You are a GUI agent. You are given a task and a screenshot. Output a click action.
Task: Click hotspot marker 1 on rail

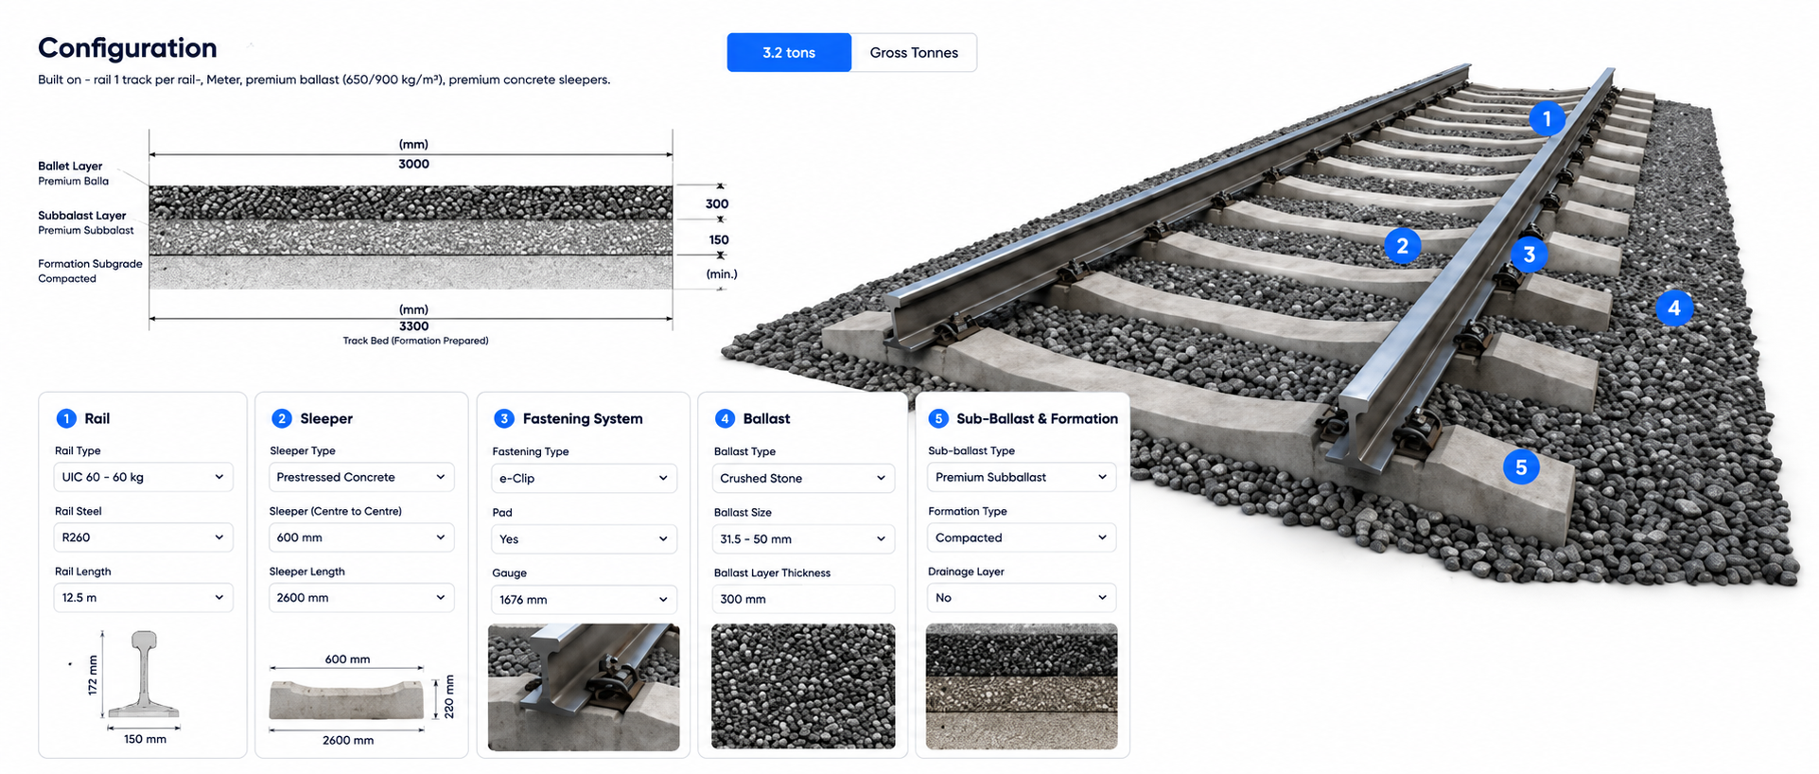tap(1547, 119)
